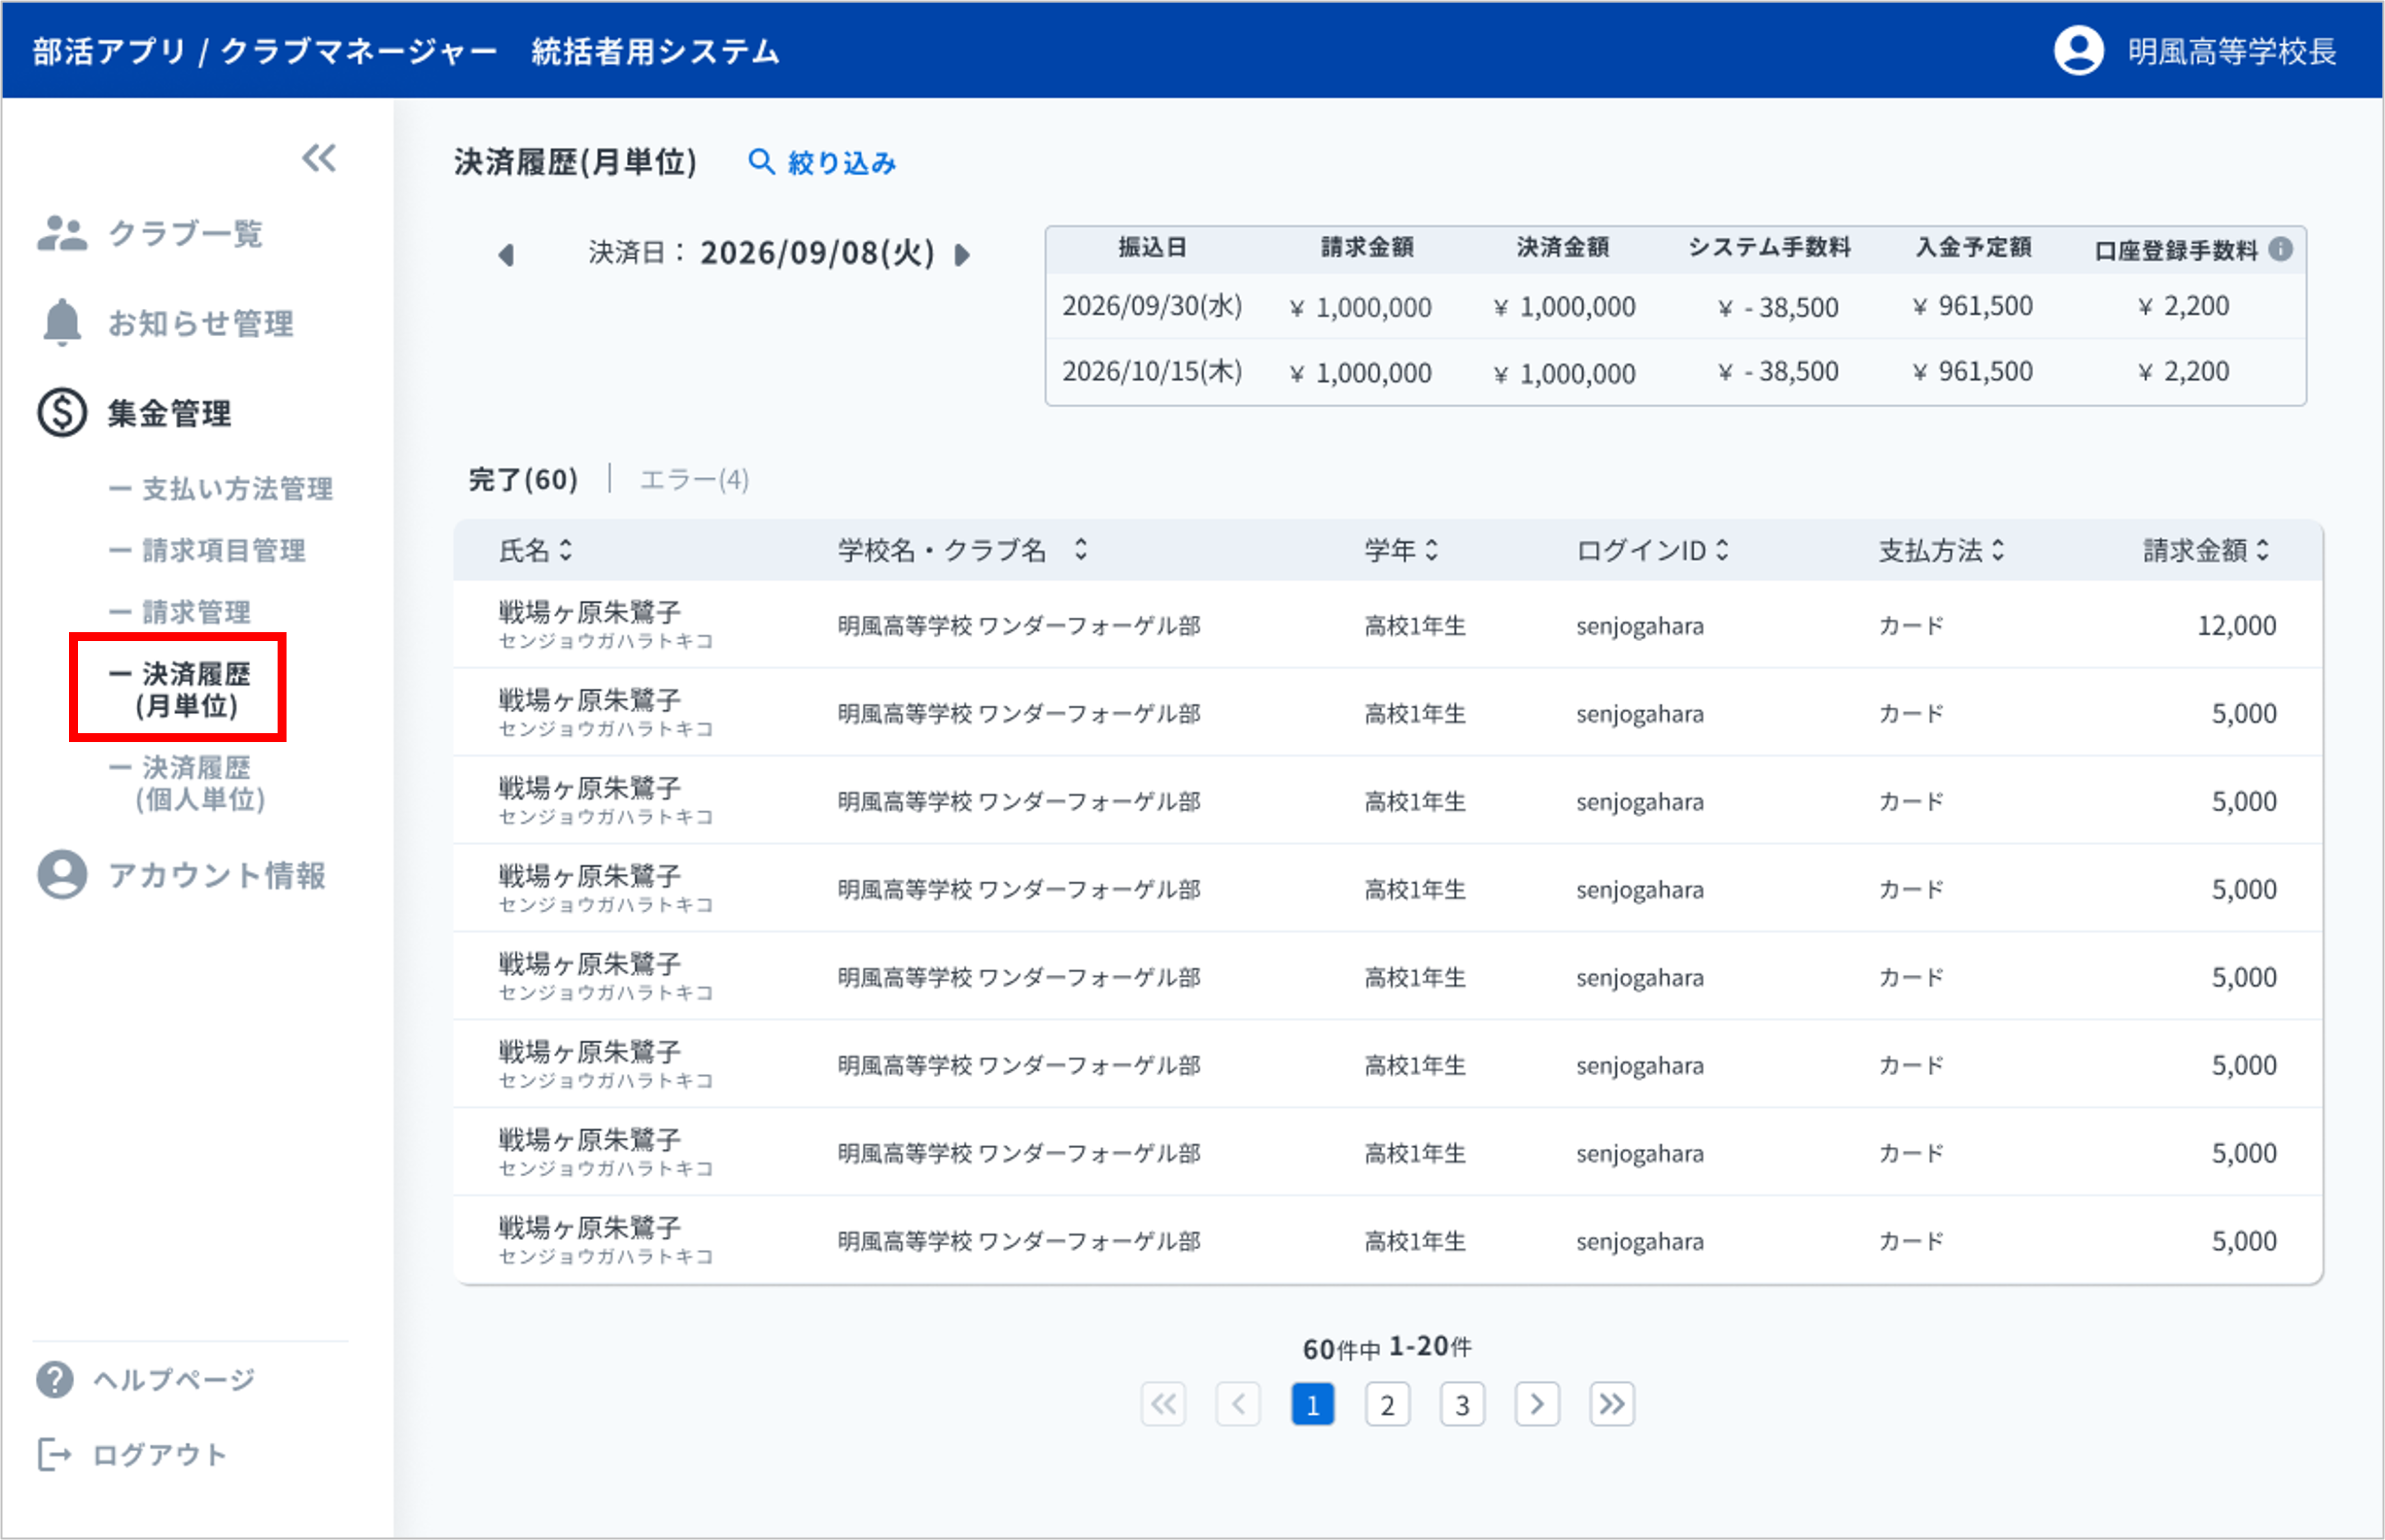Open the アカウント情報 menu label
The width and height of the screenshot is (2385, 1540).
(x=217, y=875)
